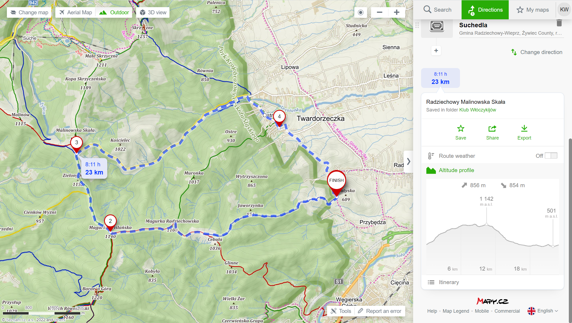Image resolution: width=572 pixels, height=323 pixels.
Task: Save the route with star icon
Action: [461, 133]
